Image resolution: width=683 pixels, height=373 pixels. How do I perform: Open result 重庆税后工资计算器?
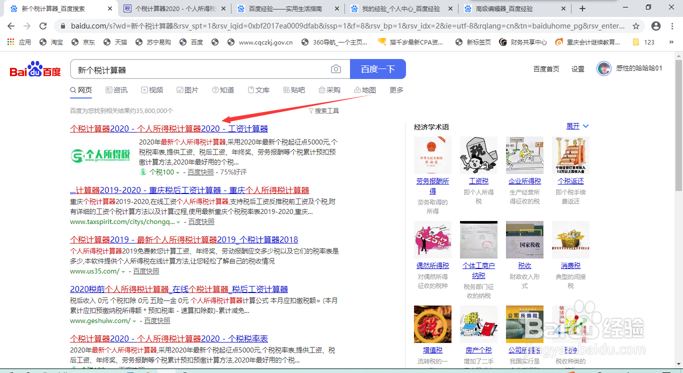tap(189, 190)
